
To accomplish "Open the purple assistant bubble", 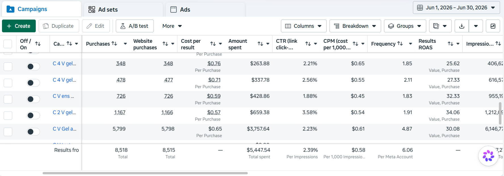I will (488, 156).
